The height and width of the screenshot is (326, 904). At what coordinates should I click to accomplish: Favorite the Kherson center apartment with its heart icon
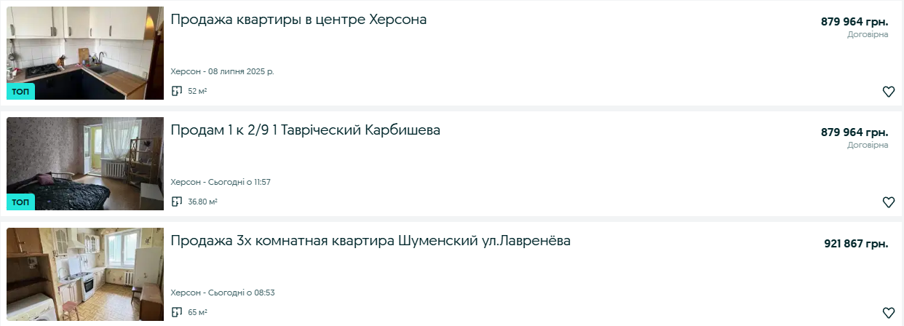tap(888, 92)
